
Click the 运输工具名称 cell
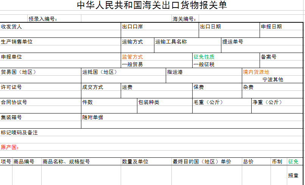pos(188,42)
